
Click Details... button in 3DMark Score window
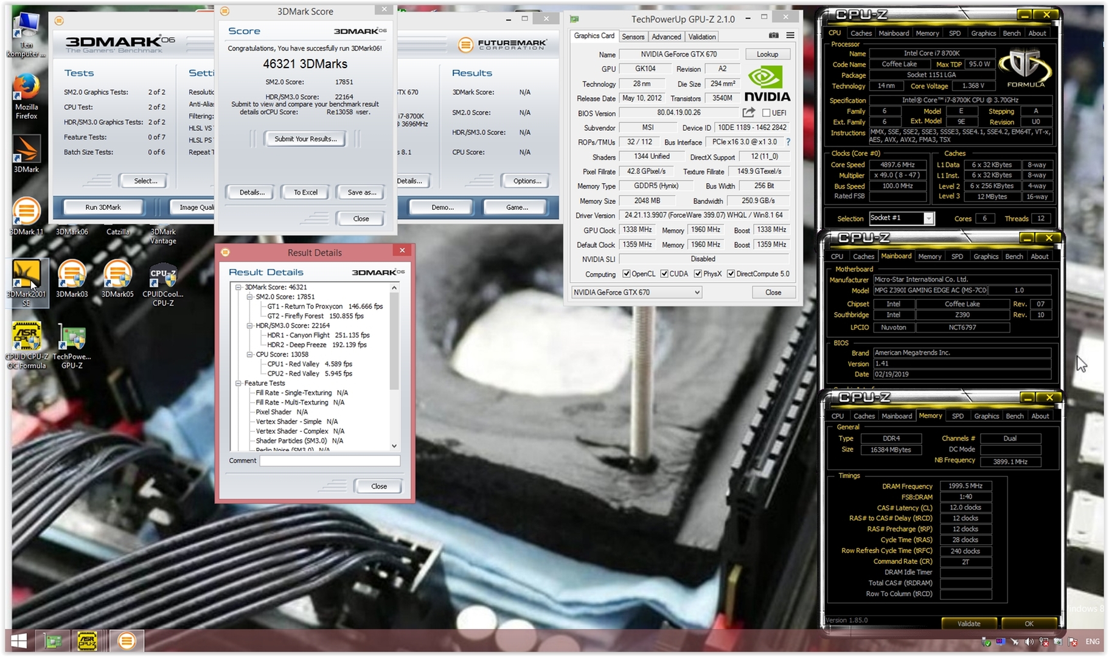pyautogui.click(x=252, y=192)
